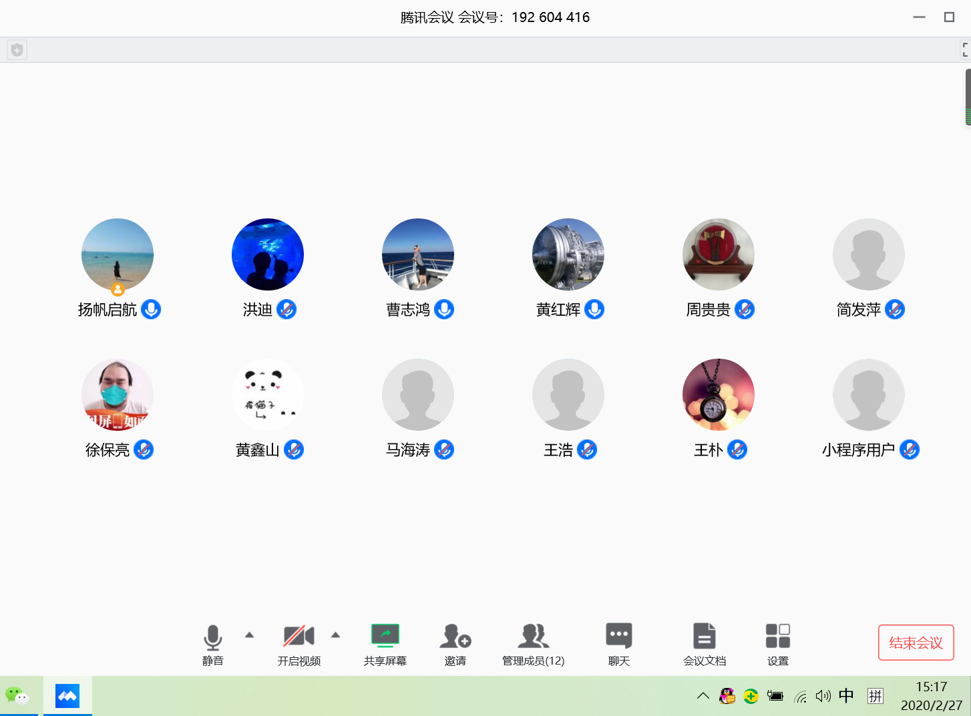
Task: Click the name label 小程序用户
Action: click(x=859, y=450)
